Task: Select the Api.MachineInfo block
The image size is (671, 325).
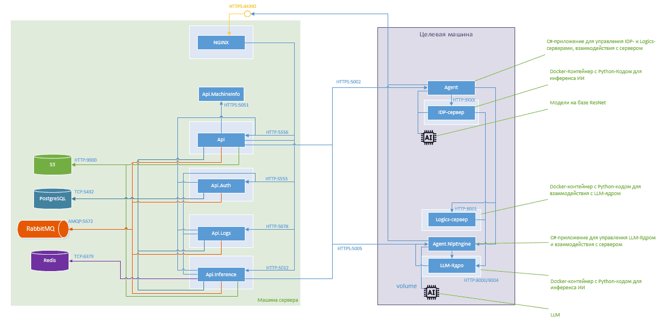Action: coord(221,94)
